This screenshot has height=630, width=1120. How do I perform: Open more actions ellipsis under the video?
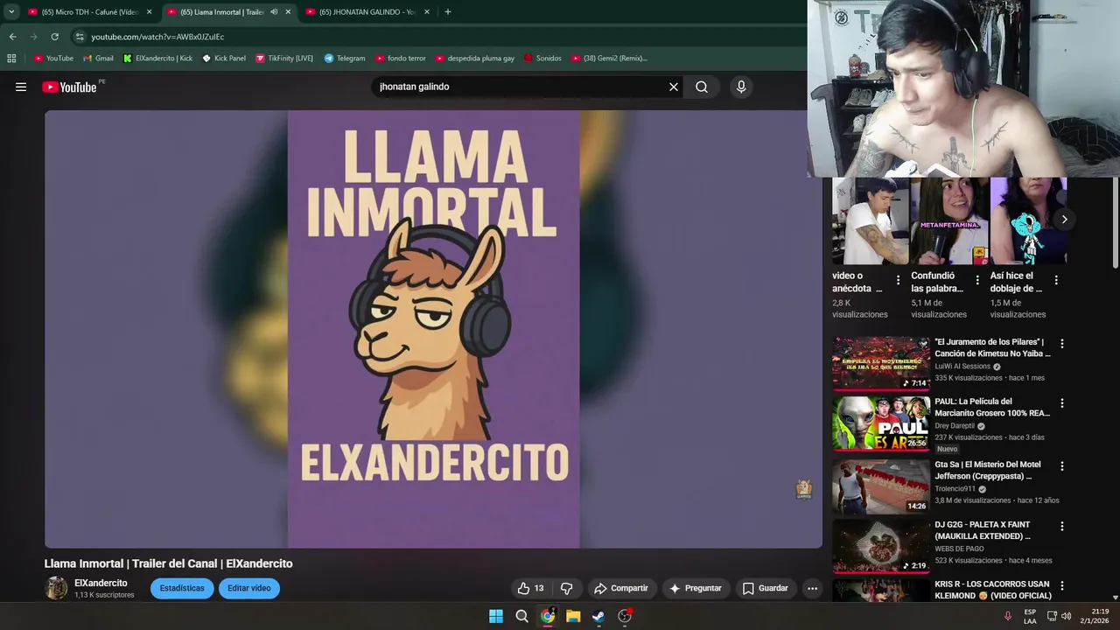point(812,588)
